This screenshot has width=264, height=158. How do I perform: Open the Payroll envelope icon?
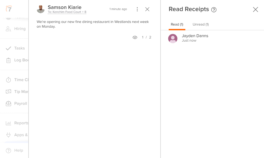[8, 103]
